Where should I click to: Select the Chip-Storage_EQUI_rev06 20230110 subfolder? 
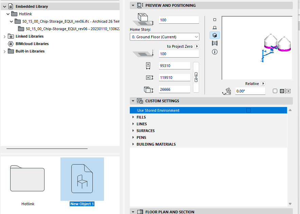[69, 29]
